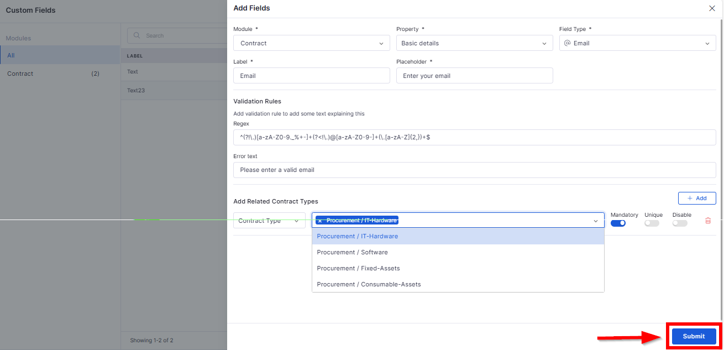This screenshot has width=724, height=350.
Task: Click into the Regex input field
Action: (x=475, y=137)
